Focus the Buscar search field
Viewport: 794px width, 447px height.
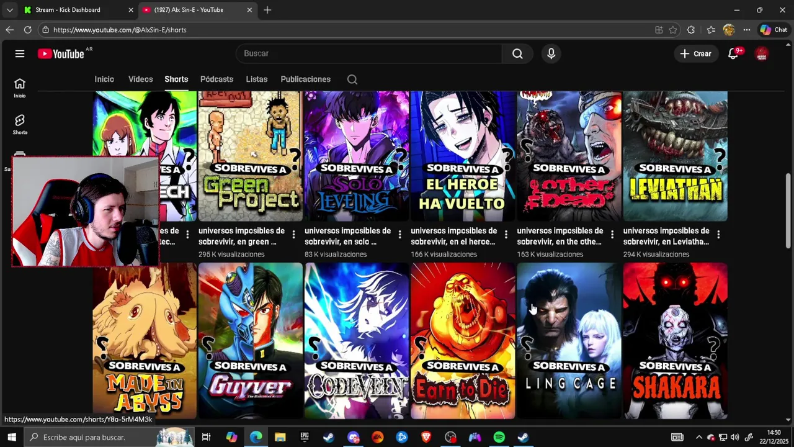[x=368, y=53]
